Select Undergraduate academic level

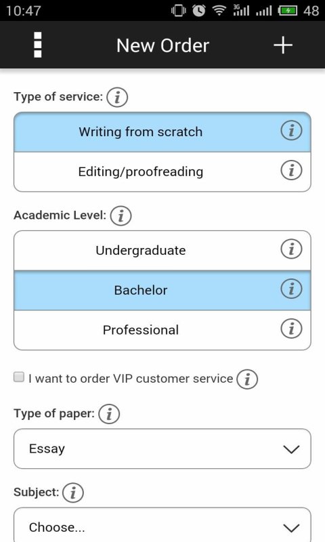click(162, 251)
